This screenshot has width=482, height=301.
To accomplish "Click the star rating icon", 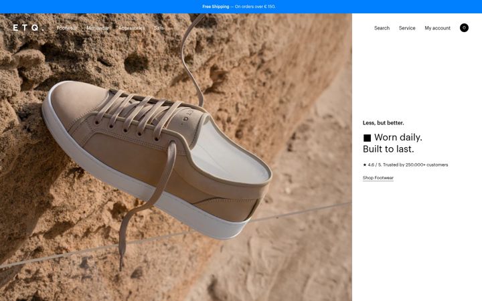I will pyautogui.click(x=365, y=165).
